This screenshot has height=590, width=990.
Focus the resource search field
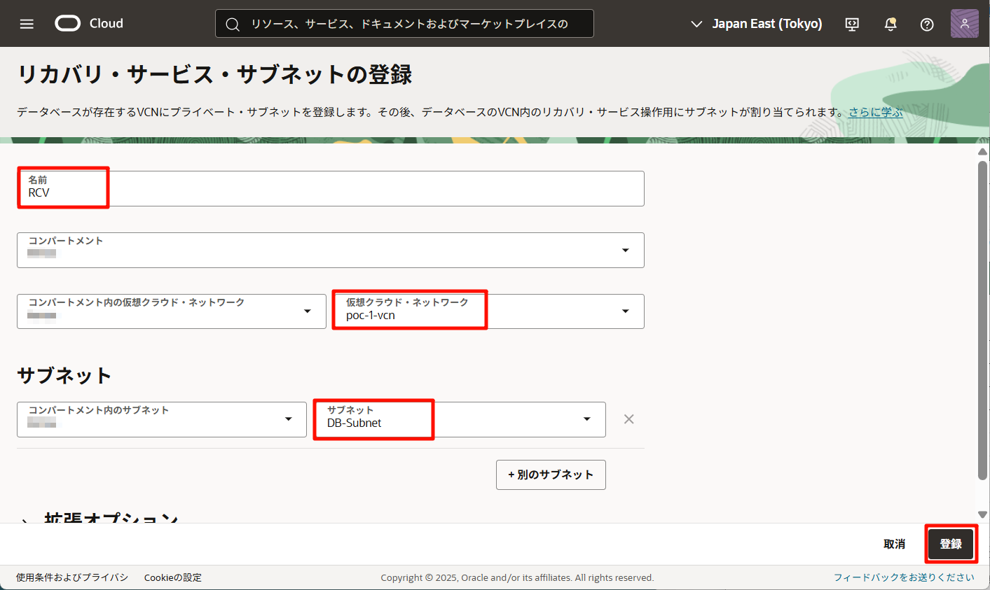coord(404,24)
